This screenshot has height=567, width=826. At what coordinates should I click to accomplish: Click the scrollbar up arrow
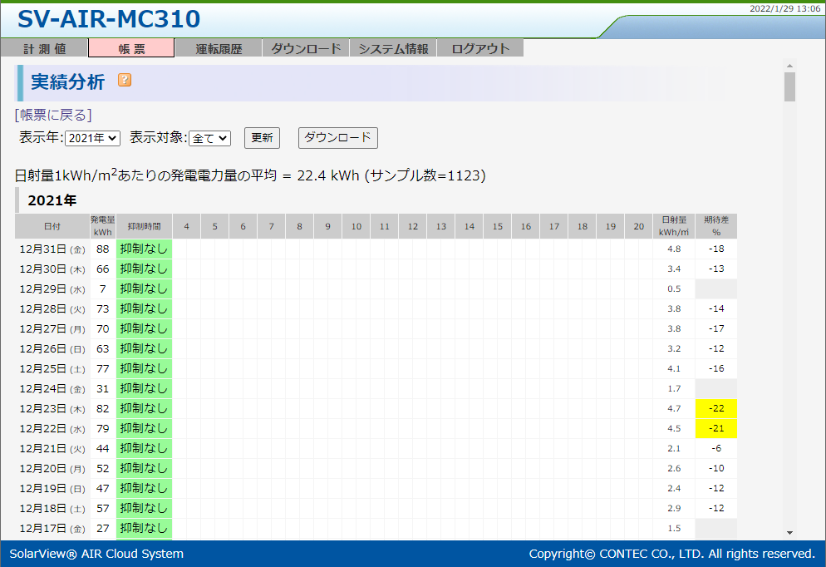pos(789,64)
